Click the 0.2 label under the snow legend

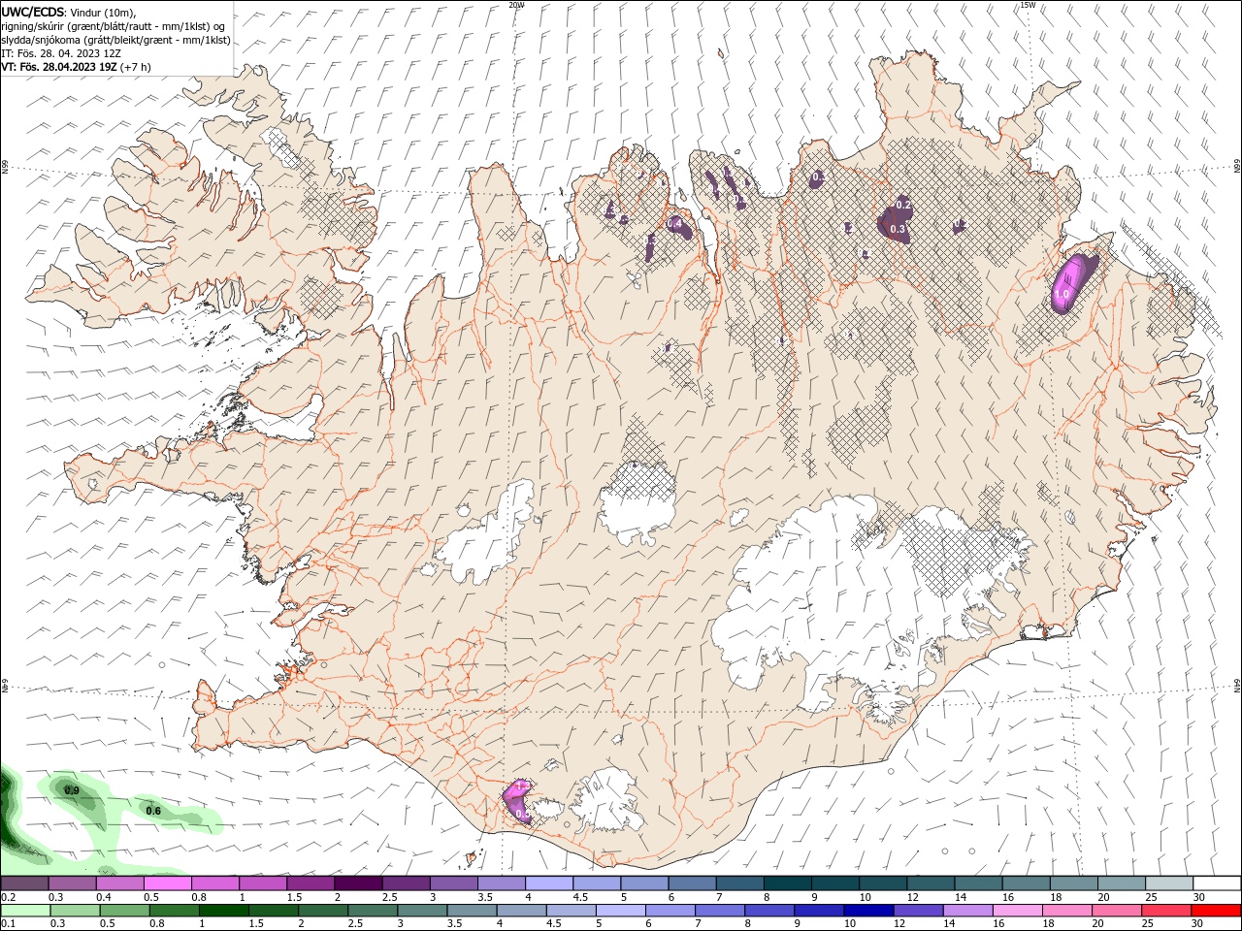[x=8, y=897]
